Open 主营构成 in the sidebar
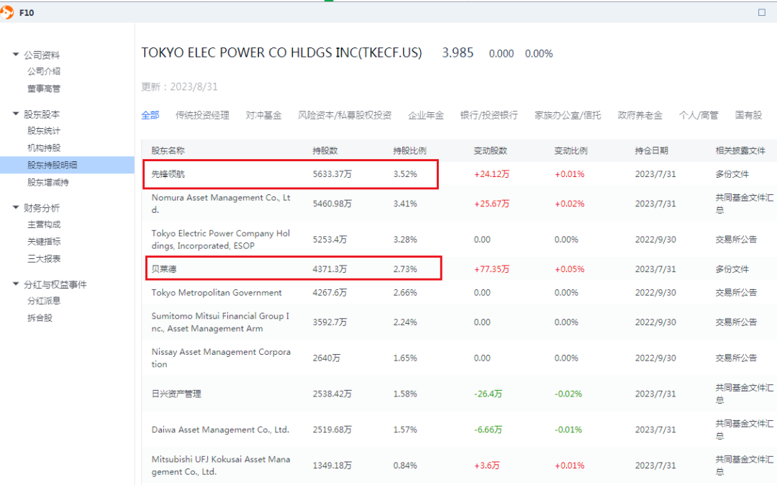This screenshot has width=777, height=485. pyautogui.click(x=44, y=225)
